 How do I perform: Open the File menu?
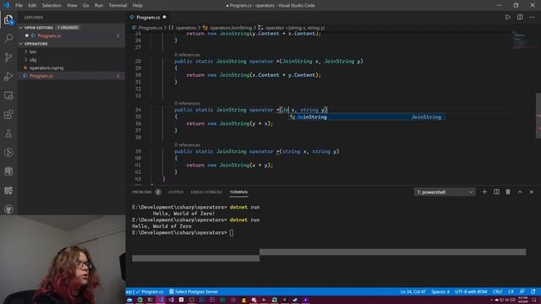tap(19, 5)
